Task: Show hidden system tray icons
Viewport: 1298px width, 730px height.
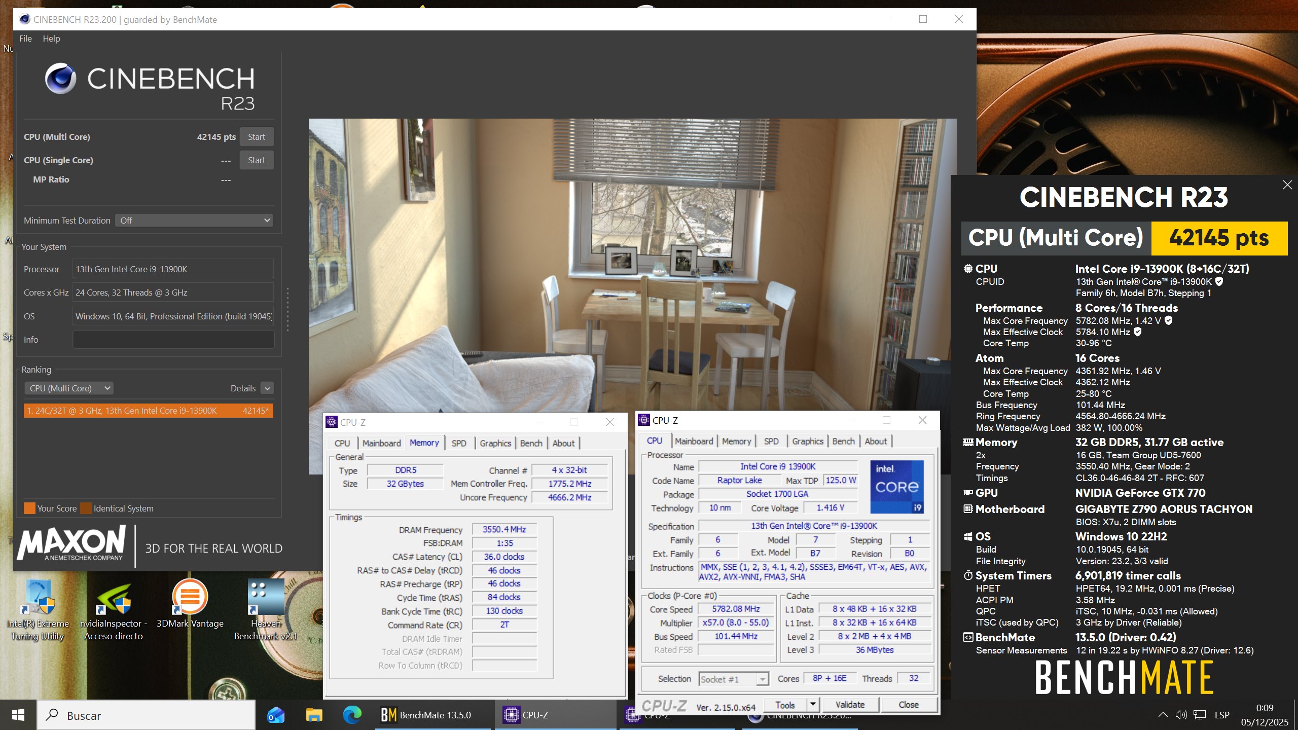Action: pyautogui.click(x=1163, y=715)
